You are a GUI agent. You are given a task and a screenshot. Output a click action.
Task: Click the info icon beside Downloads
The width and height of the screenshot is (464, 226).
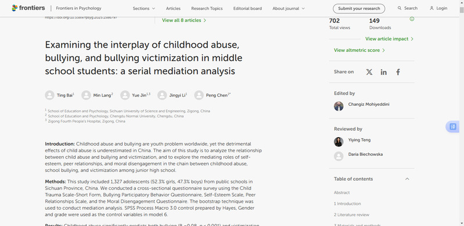pos(412,19)
